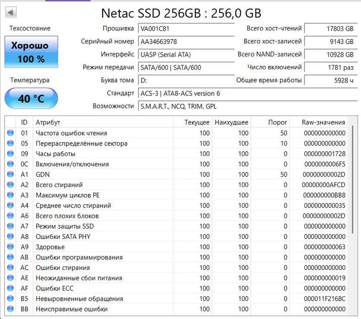Select the Невыровненные обращения attribute name
The image size is (361, 319).
(79, 299)
